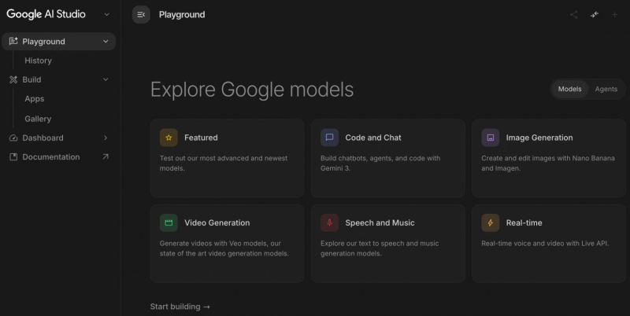Click the Build tools icon in sidebar
Screen dimensions: 630x316
pos(13,79)
